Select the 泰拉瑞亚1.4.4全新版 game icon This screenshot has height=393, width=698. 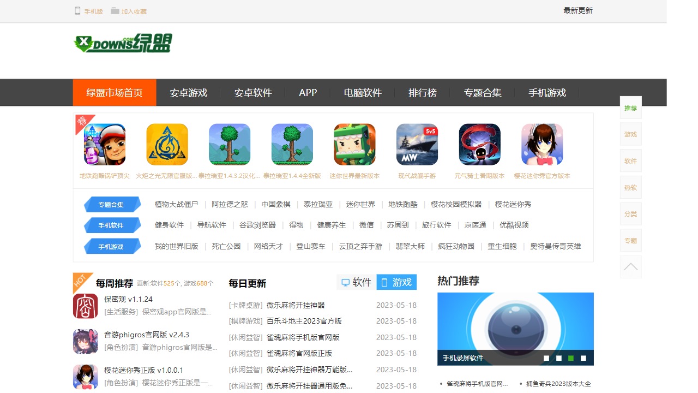tap(292, 144)
